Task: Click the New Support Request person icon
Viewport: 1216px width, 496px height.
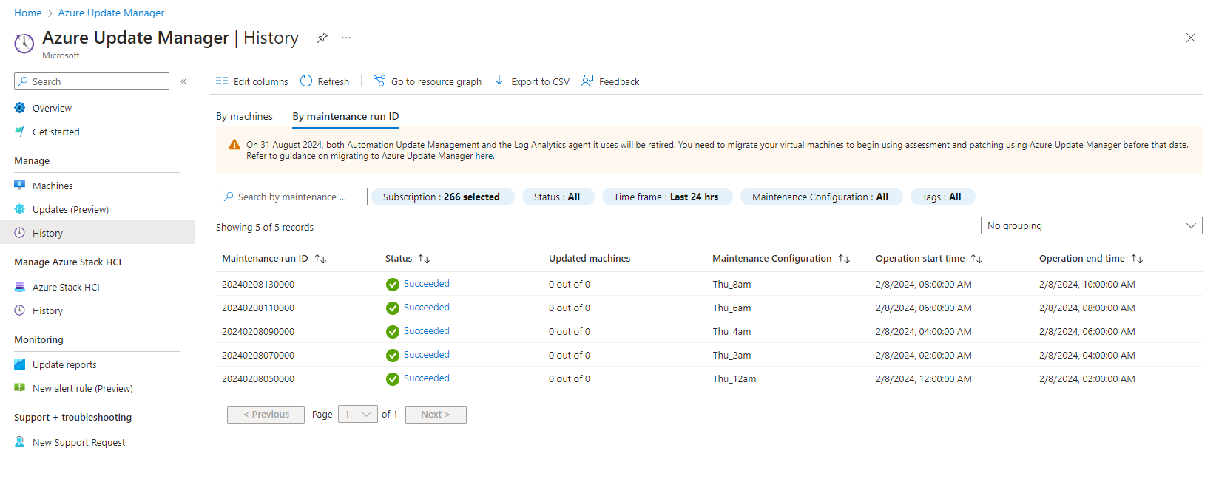Action: [x=20, y=442]
